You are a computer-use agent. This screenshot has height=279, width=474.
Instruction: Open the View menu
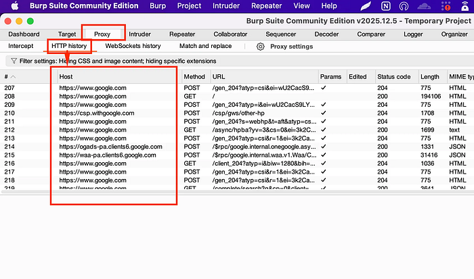[301, 5]
